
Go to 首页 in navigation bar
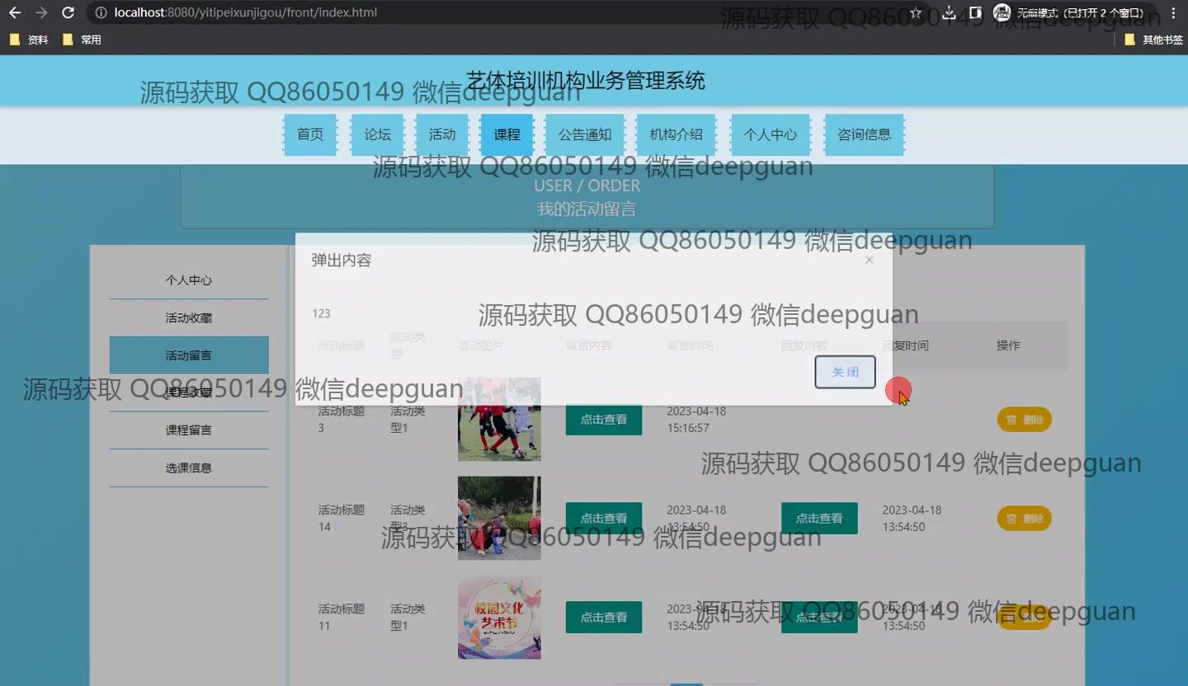pos(310,134)
